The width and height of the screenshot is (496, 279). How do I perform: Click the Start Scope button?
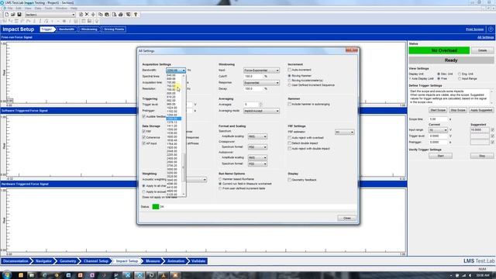point(437,110)
